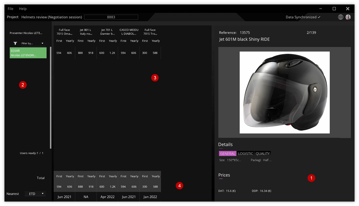The height and width of the screenshot is (206, 359).
Task: Open the user avatar profile
Action: click(x=348, y=17)
